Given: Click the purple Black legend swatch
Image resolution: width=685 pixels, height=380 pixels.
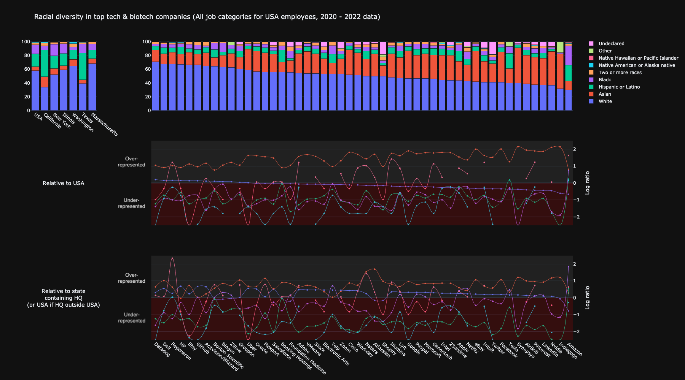Looking at the screenshot, I should [x=591, y=80].
